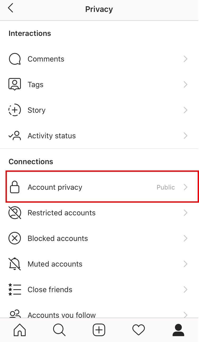Switch to the Profile tab
199x342 pixels.
(178, 330)
